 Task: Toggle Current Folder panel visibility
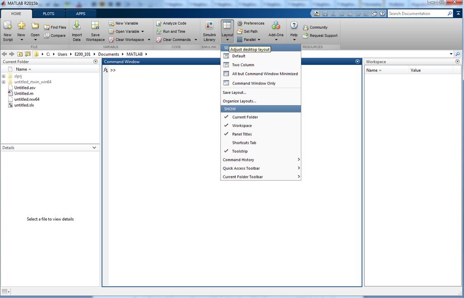point(261,117)
